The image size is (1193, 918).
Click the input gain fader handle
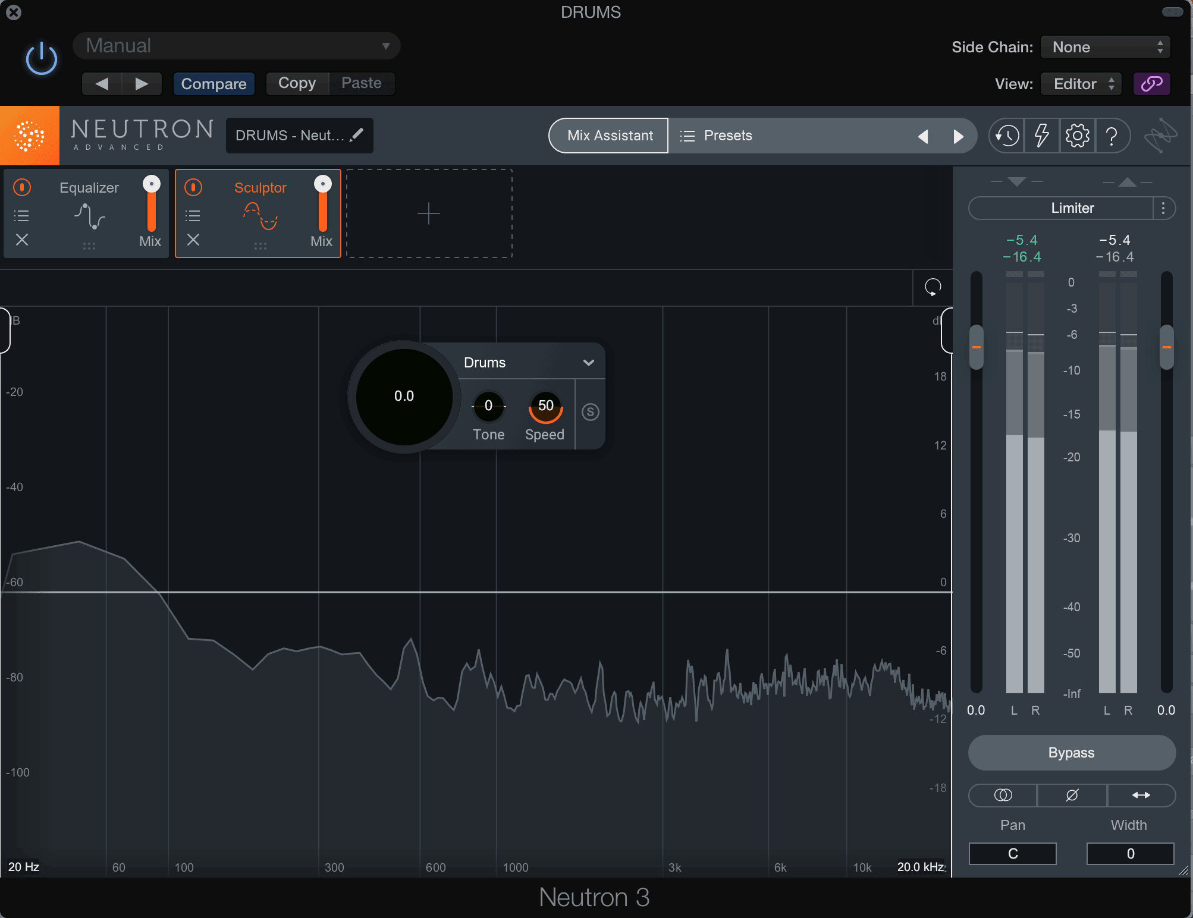(977, 347)
